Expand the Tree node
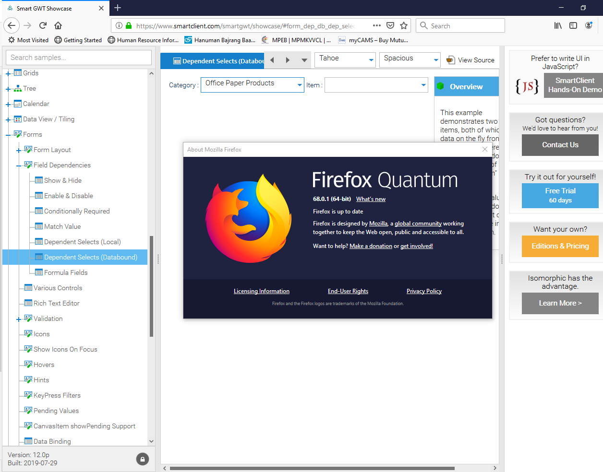 click(x=8, y=89)
